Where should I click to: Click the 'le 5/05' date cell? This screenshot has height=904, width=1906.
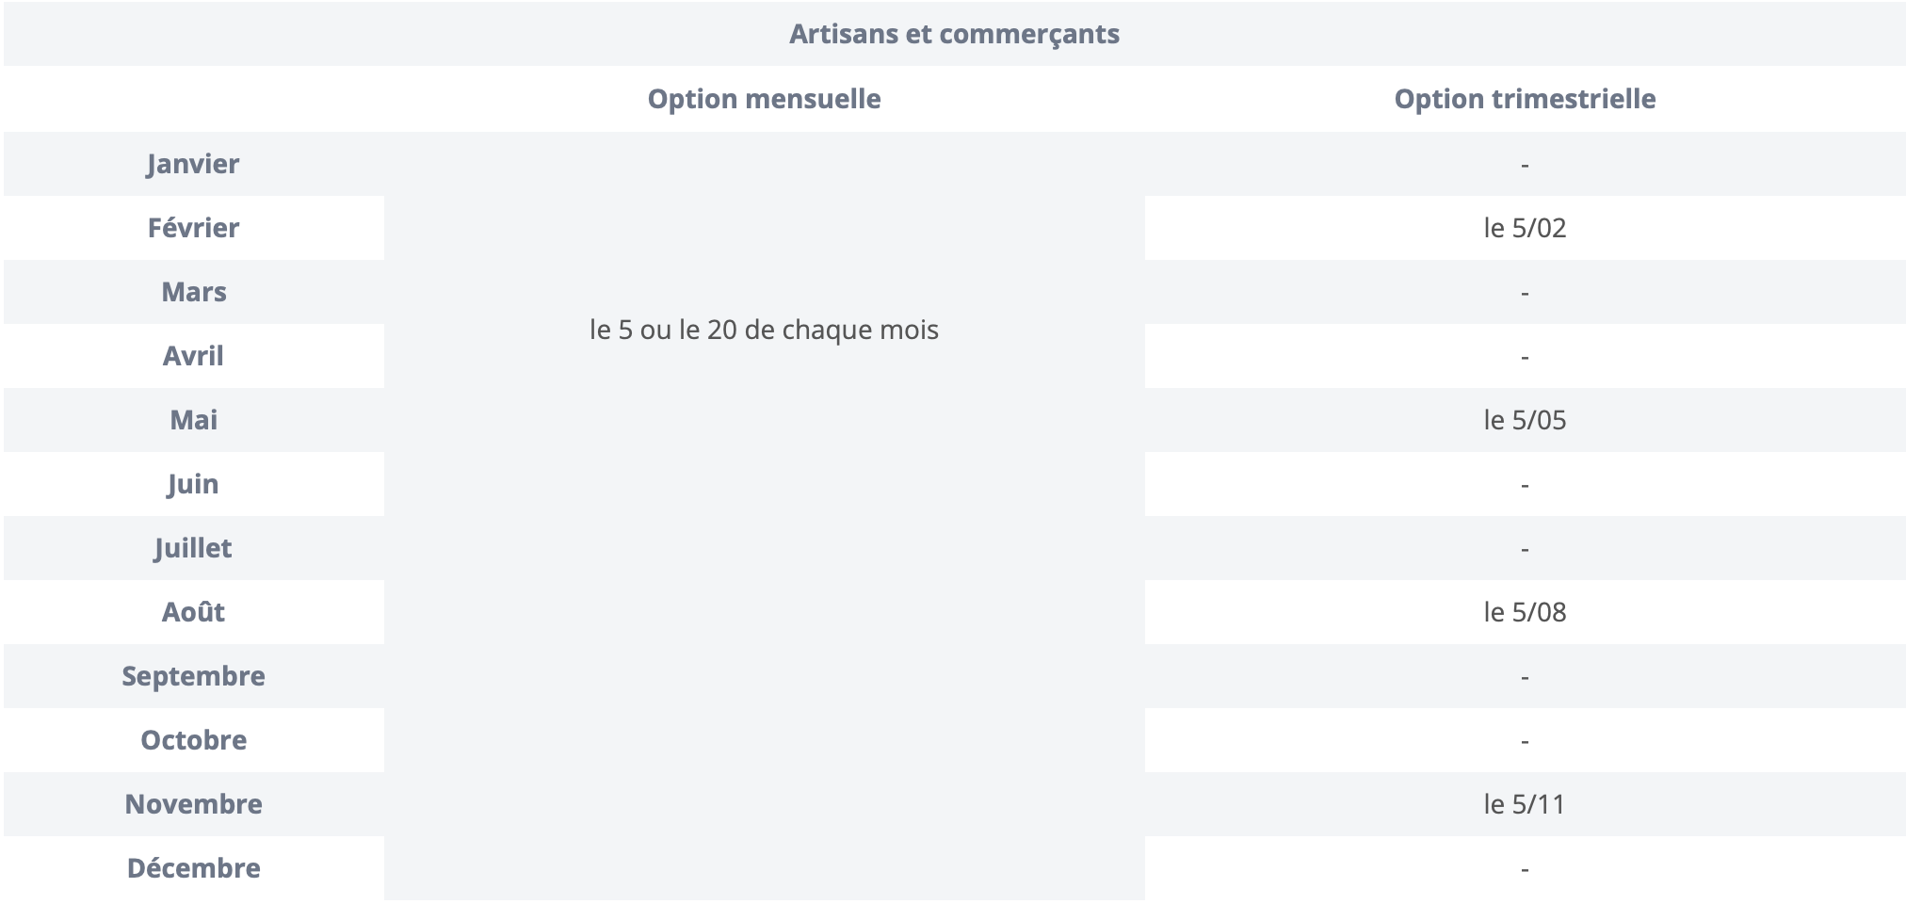point(1525,420)
